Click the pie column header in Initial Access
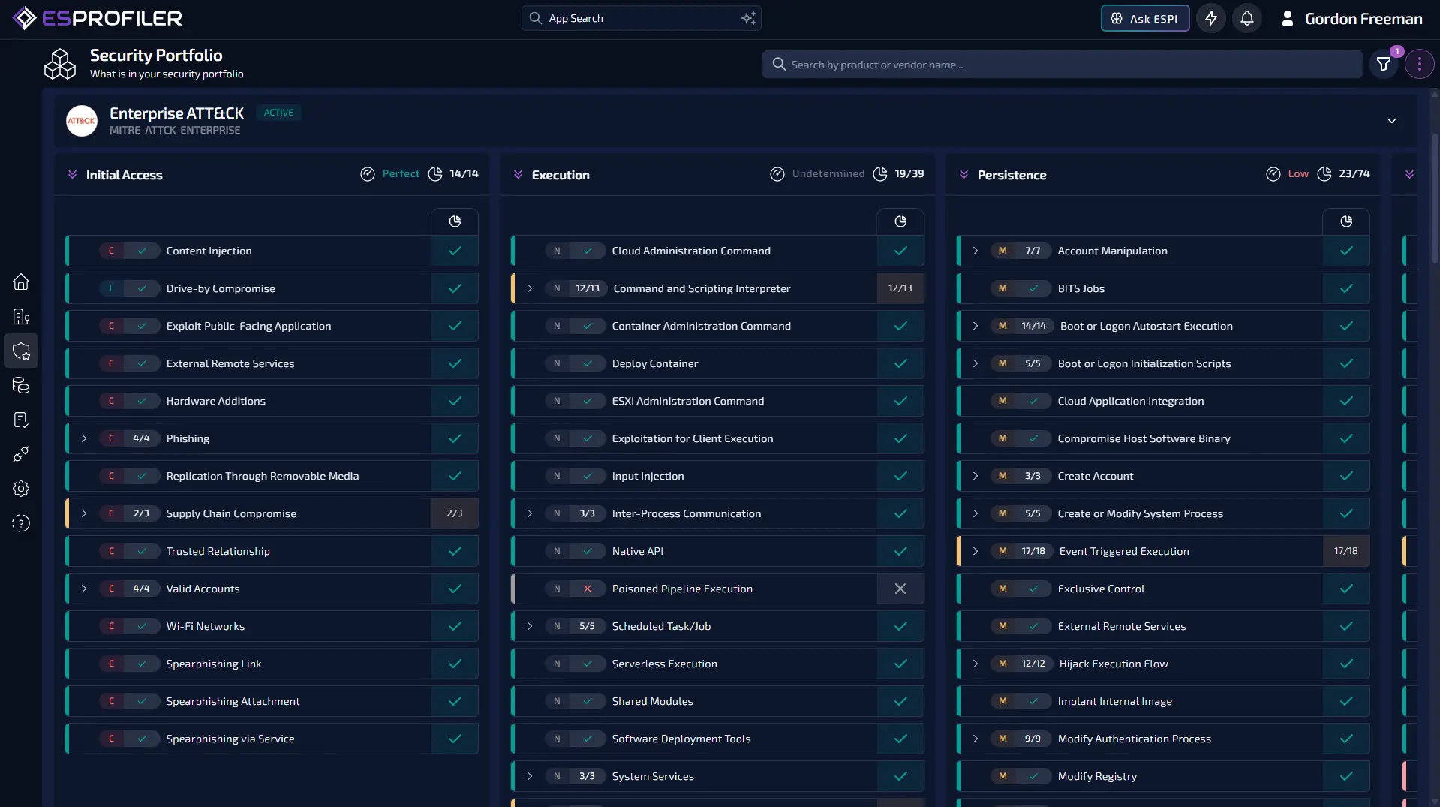 tap(455, 221)
